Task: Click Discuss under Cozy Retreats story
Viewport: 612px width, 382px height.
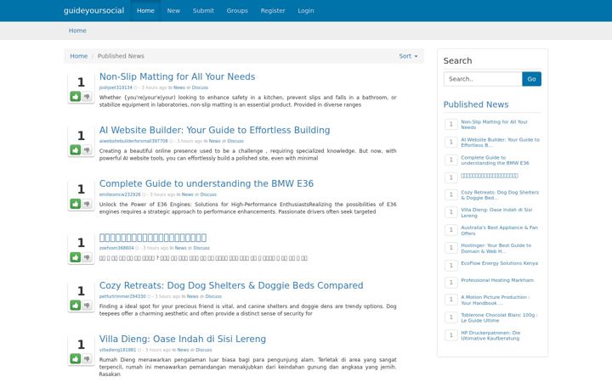Action: click(x=213, y=296)
